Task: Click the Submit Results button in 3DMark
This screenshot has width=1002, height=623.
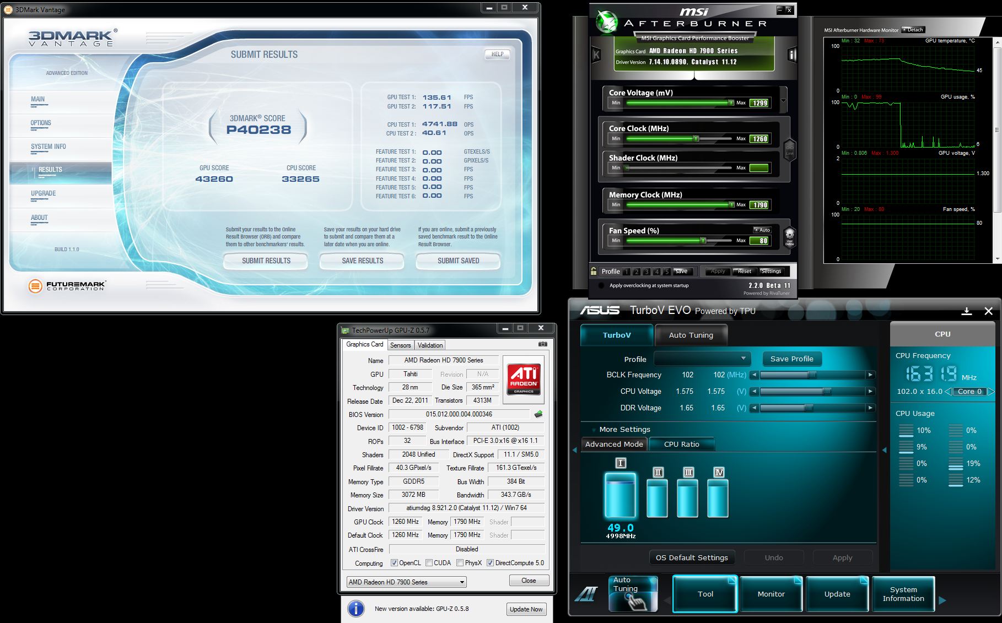Action: (266, 261)
